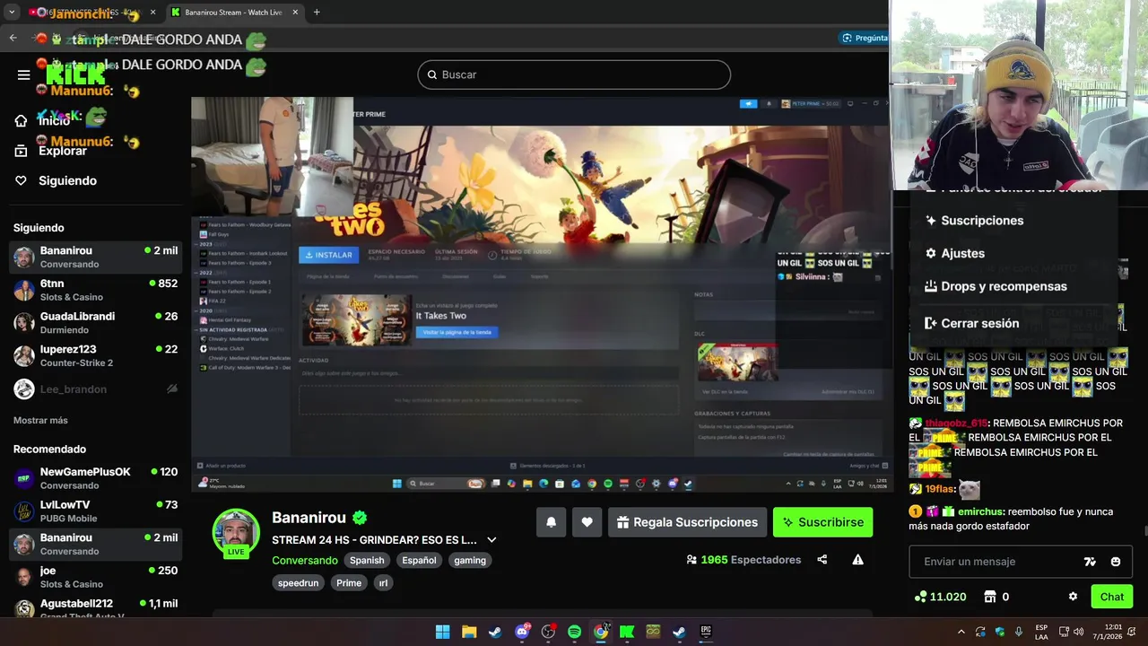Click Mostrar más under following list
The height and width of the screenshot is (646, 1148).
(40, 420)
